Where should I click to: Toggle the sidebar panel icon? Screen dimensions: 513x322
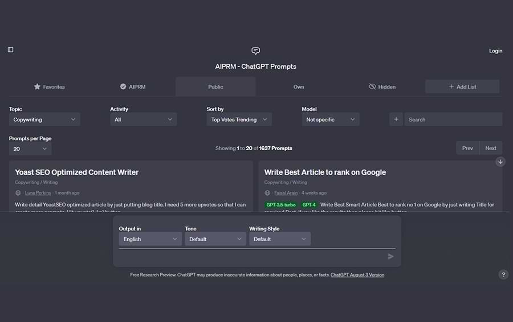pos(10,49)
